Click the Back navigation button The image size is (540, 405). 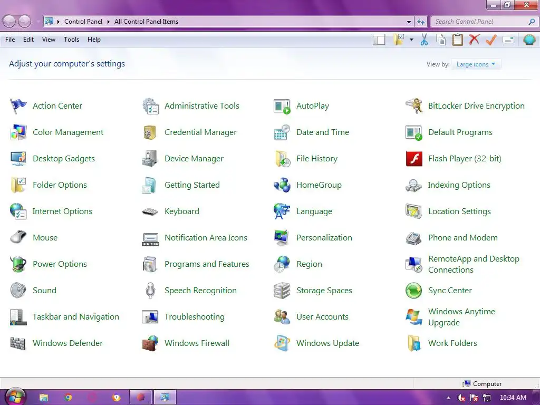tap(9, 22)
